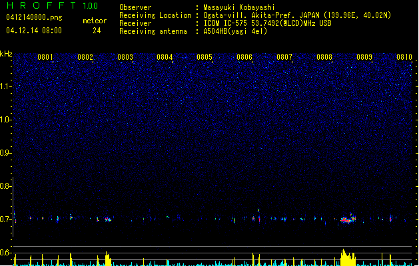This screenshot has height=266, width=419.
Task: Click the 0803 time marker
Action: (x=125, y=57)
